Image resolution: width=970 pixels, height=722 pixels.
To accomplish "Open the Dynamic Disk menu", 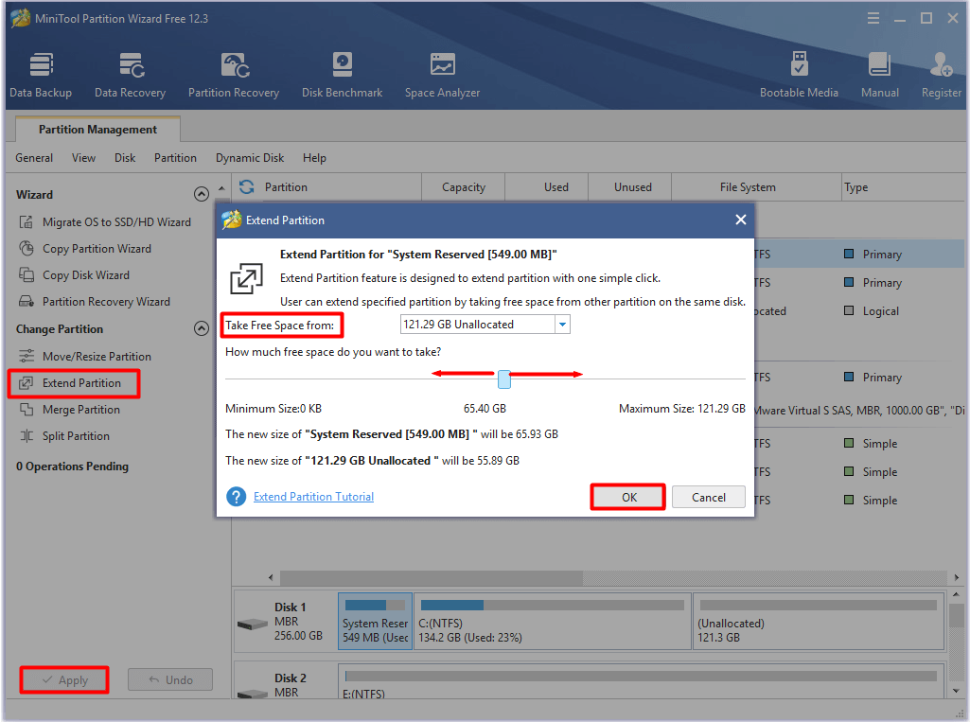I will coord(250,158).
